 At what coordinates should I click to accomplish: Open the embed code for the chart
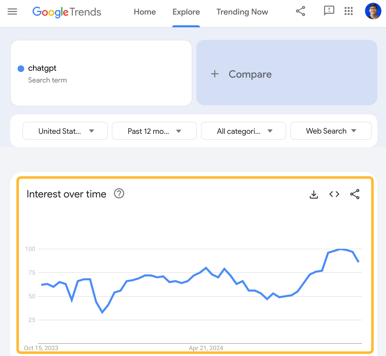[x=334, y=194]
